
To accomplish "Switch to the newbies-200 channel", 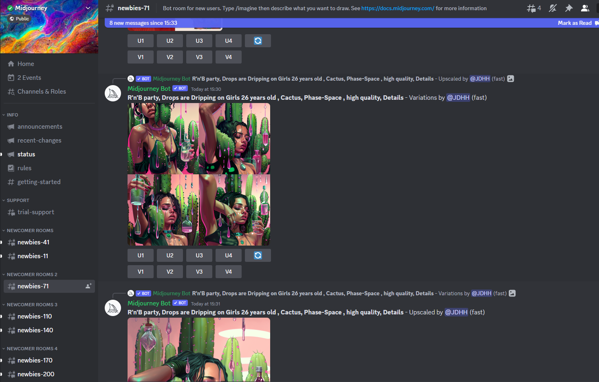I will pyautogui.click(x=49, y=374).
